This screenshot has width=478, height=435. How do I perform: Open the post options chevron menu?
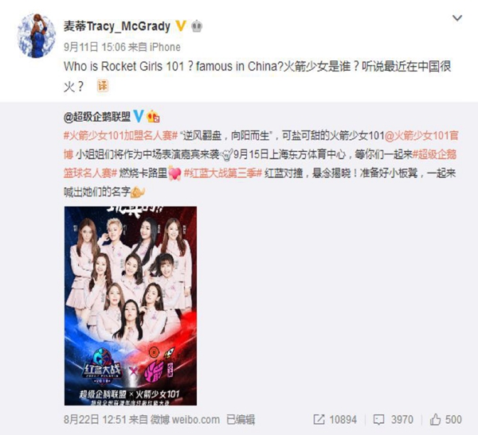[x=457, y=18]
